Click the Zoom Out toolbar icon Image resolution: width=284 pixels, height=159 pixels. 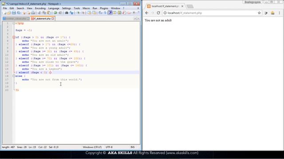[83, 13]
